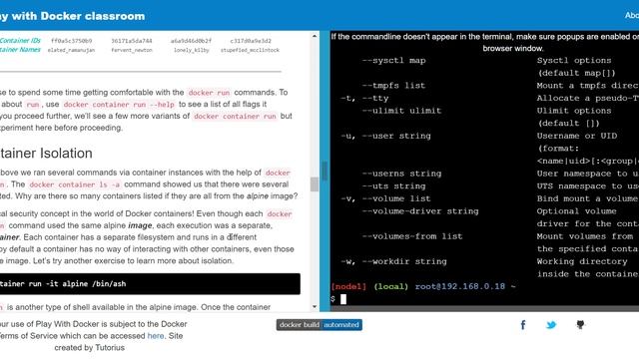Click 'docker container run' code after 'variants of'
The height and width of the screenshot is (359, 639).
pos(236,116)
